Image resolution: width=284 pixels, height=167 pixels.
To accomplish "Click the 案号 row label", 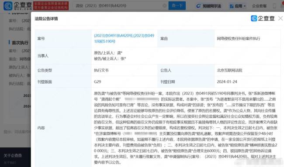I will (41, 38).
